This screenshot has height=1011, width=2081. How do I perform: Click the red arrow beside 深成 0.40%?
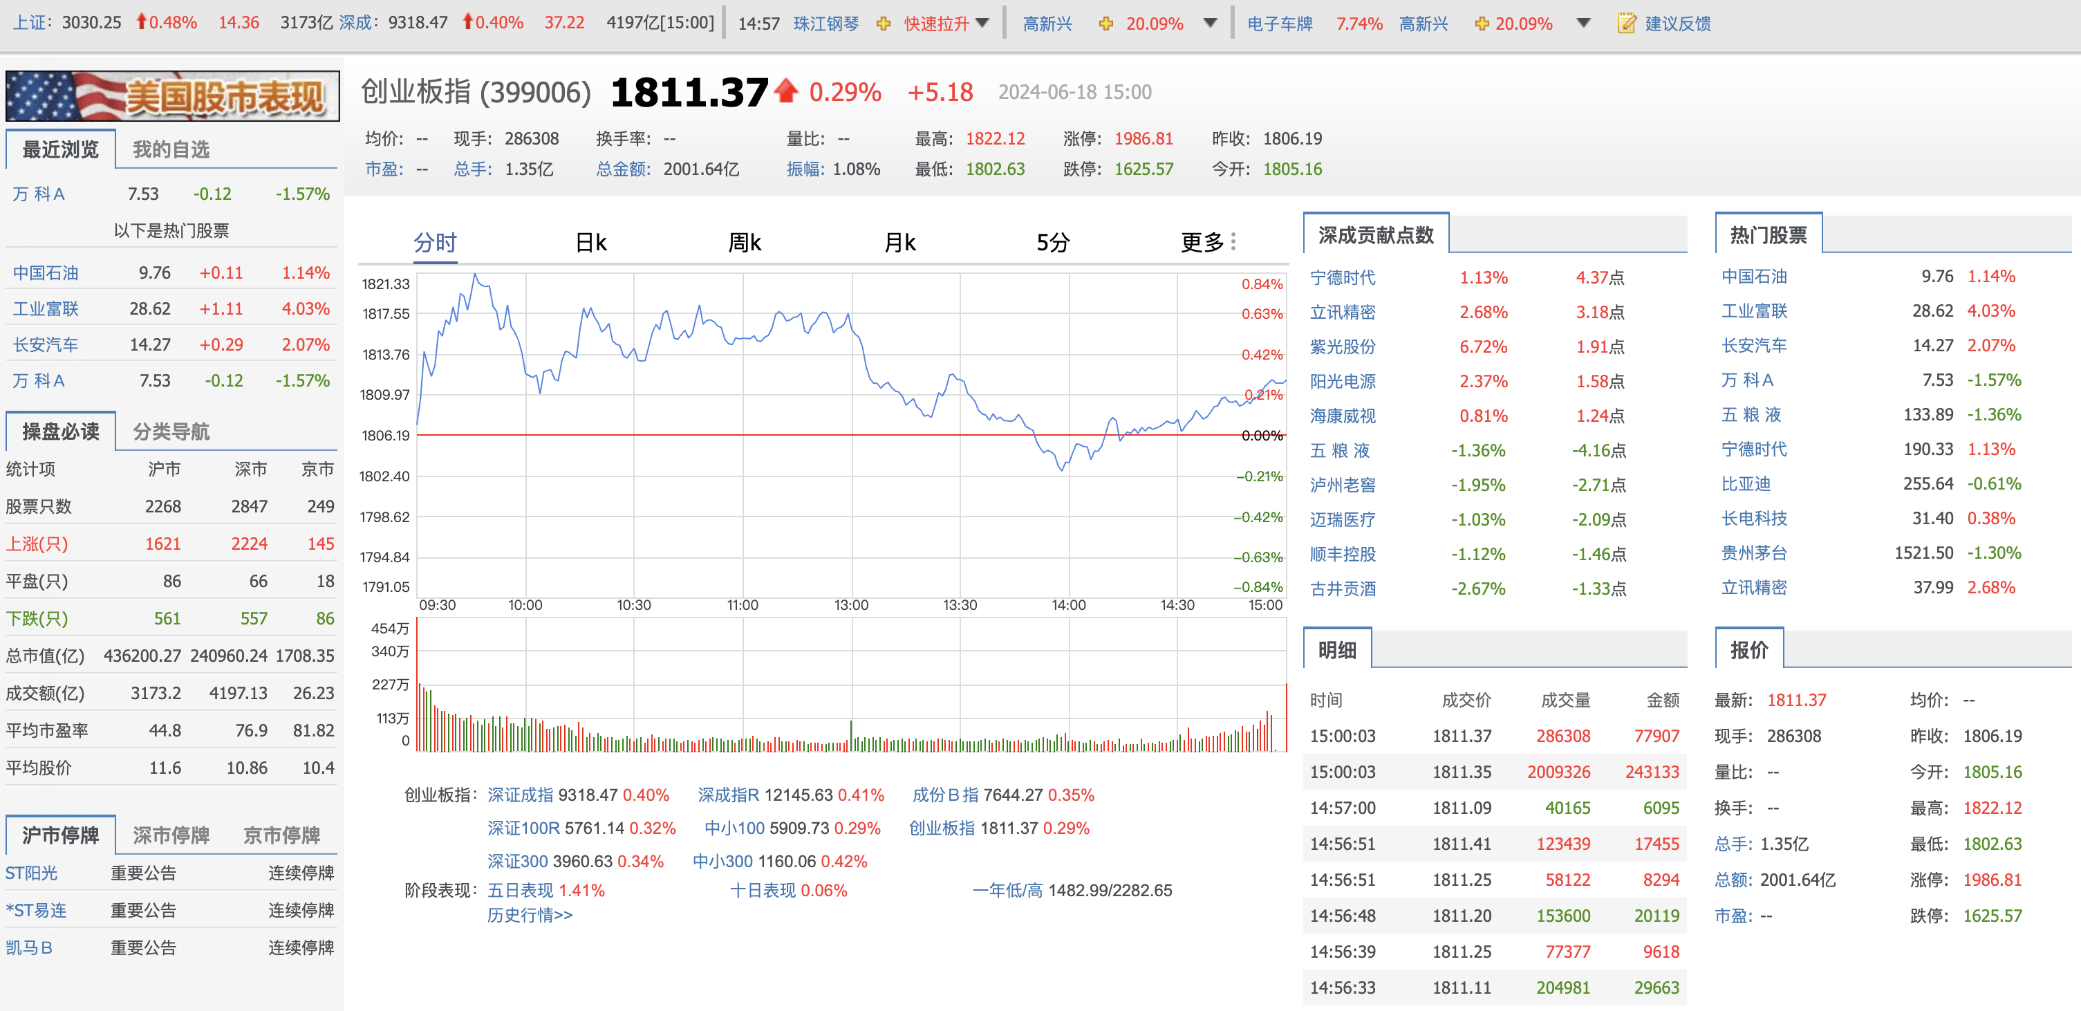468,21
